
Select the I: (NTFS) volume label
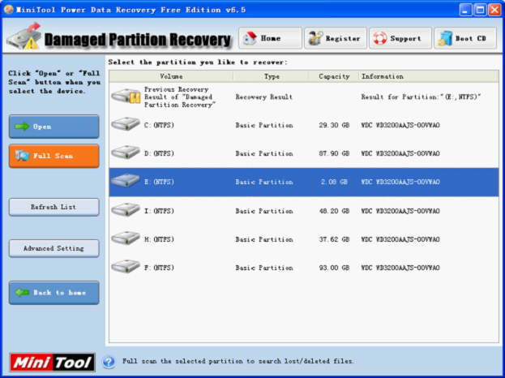point(159,211)
